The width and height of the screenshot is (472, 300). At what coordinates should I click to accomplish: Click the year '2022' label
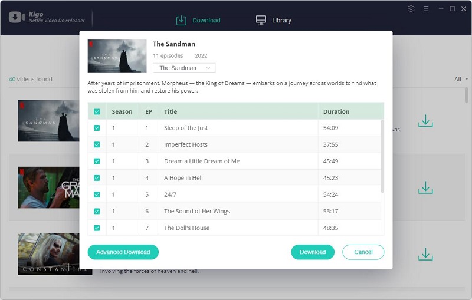point(201,55)
